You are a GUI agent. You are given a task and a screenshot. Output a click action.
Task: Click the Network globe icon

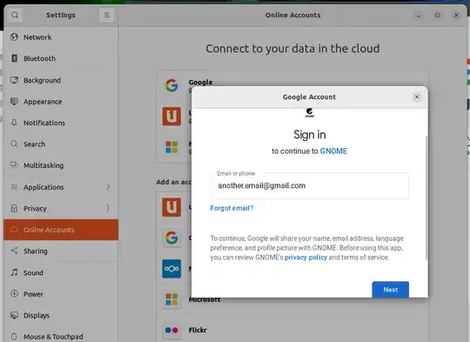pyautogui.click(x=14, y=37)
